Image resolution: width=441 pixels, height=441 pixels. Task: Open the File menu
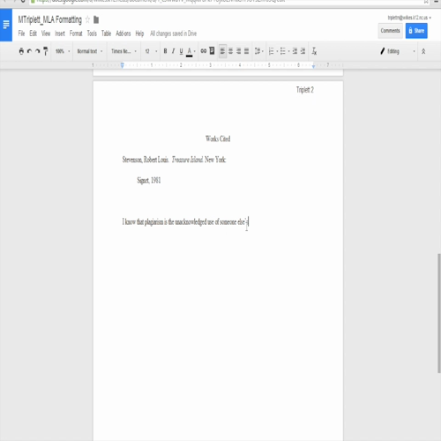click(x=21, y=34)
